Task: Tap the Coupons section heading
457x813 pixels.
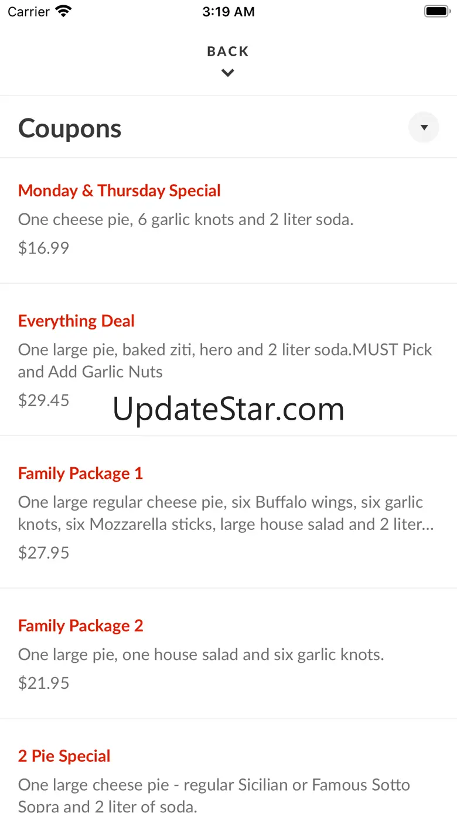Action: pos(70,128)
